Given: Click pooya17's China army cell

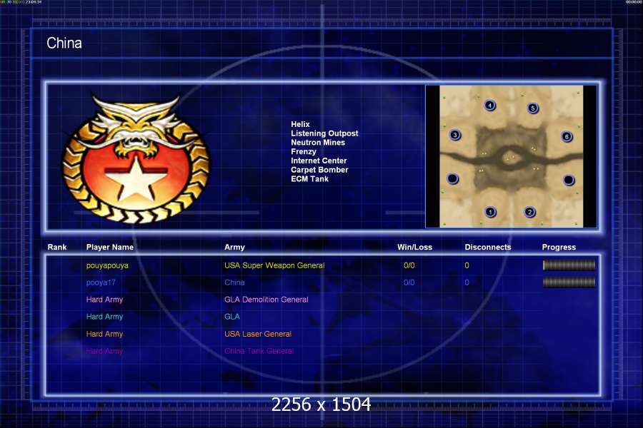Looking at the screenshot, I should click(x=234, y=282).
